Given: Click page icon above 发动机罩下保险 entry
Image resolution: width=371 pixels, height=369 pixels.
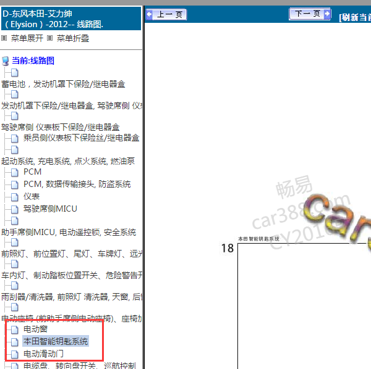Looking at the screenshot, I should [x=14, y=94].
